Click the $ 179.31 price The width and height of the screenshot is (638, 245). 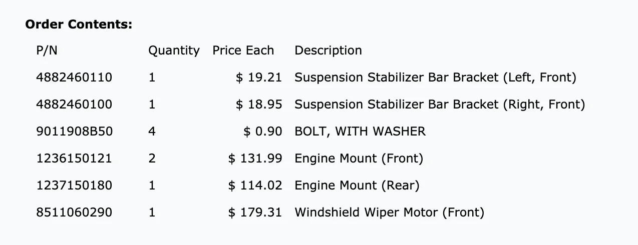[255, 212]
